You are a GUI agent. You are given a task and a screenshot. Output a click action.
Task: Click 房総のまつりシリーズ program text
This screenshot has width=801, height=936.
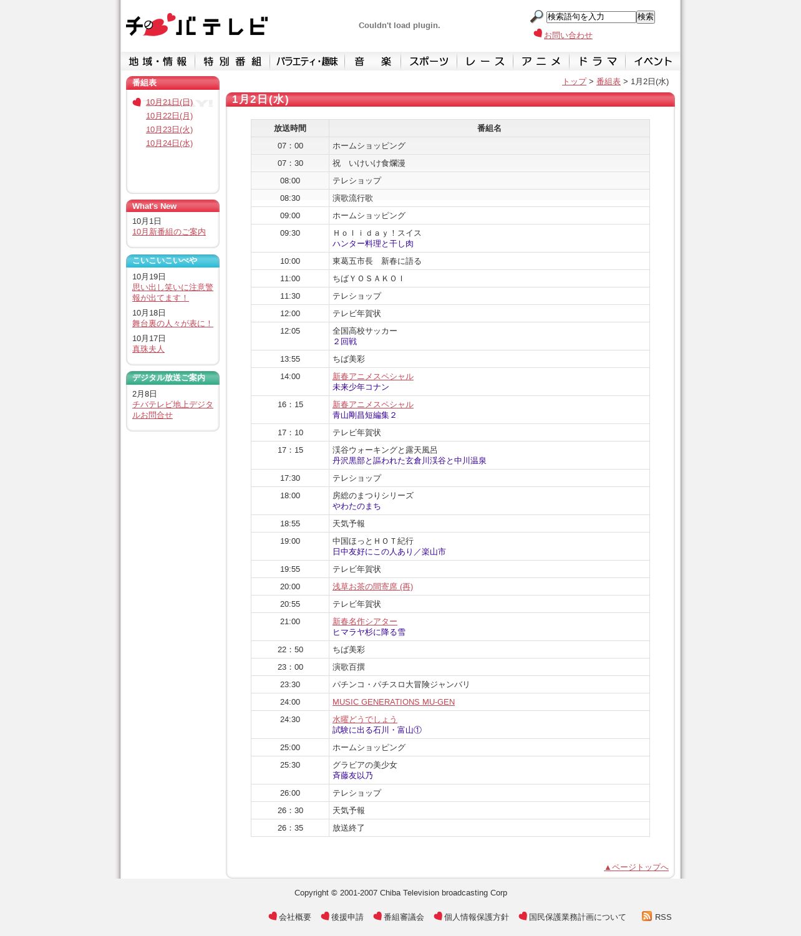[373, 496]
